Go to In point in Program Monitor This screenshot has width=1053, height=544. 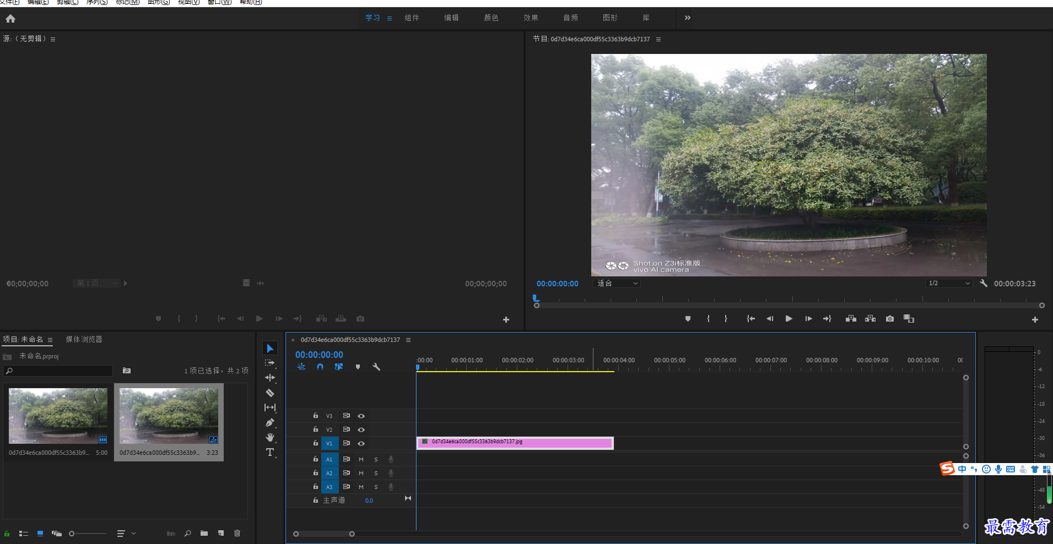pos(750,319)
